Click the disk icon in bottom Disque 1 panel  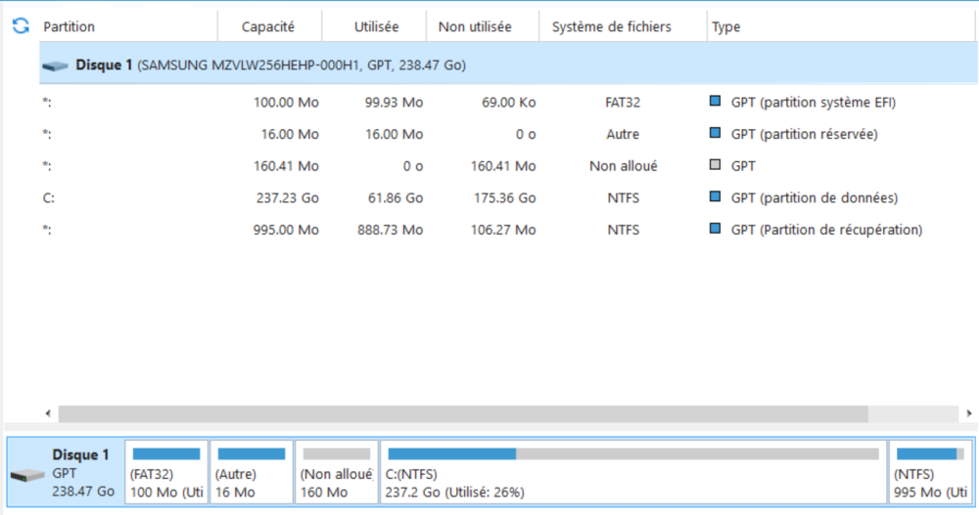point(26,475)
